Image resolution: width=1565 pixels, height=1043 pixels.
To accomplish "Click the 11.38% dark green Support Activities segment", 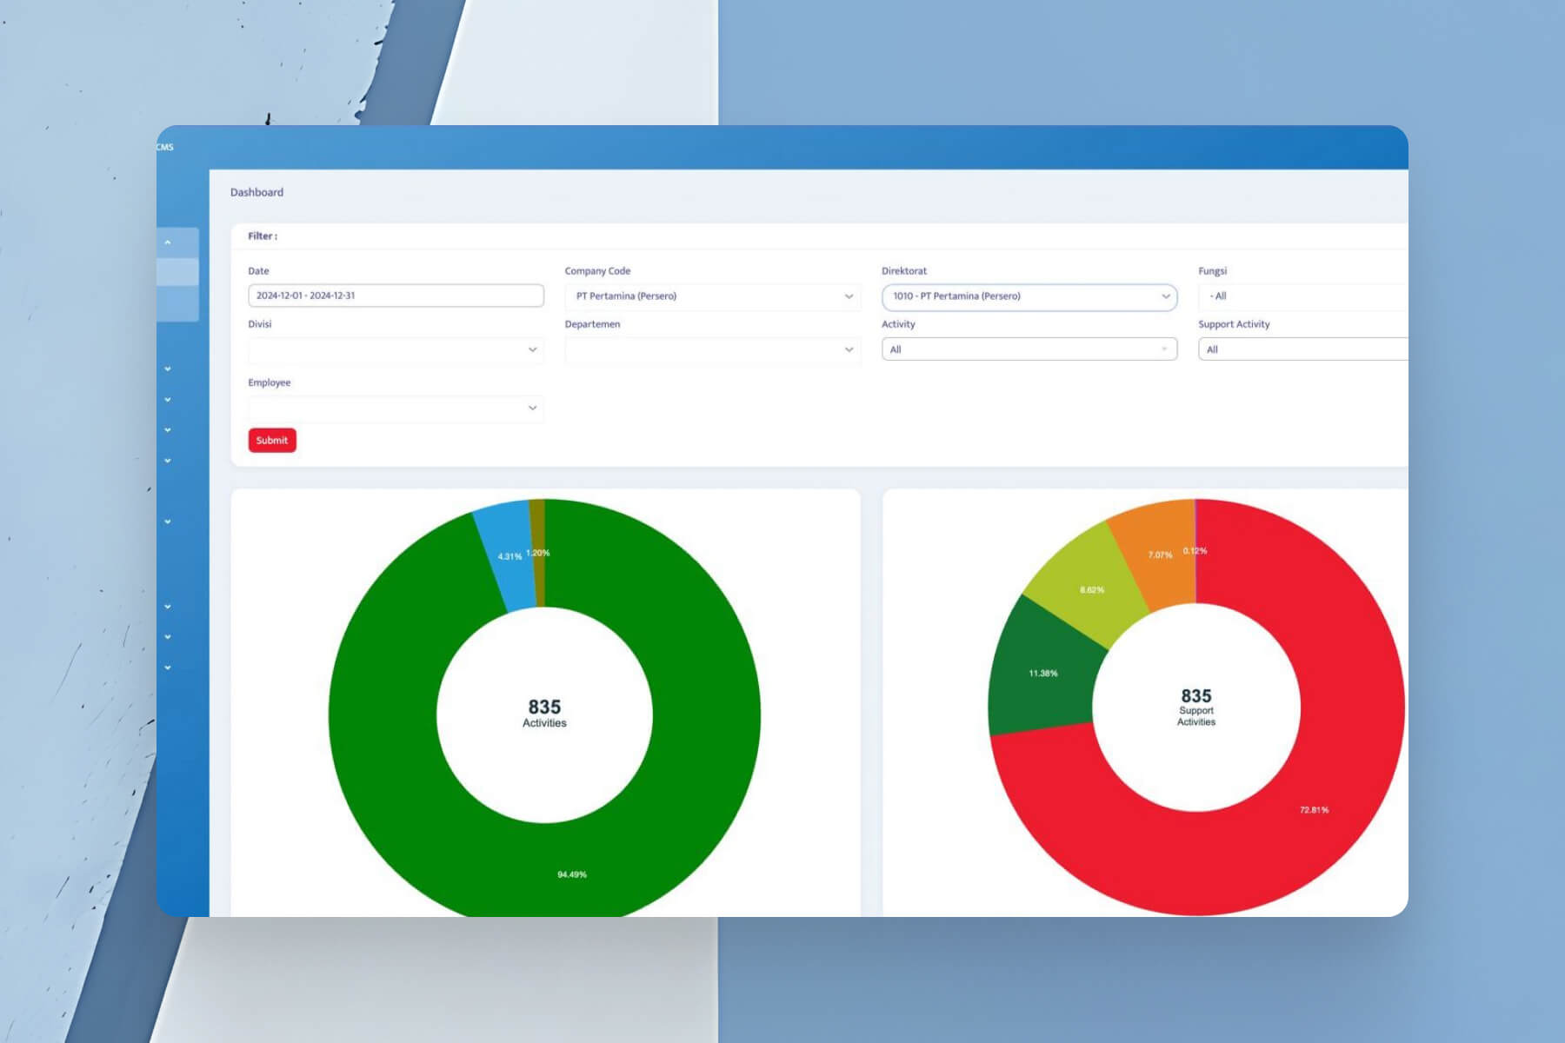I will [x=1043, y=673].
